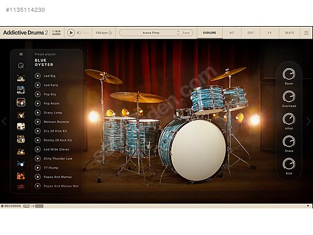Click the RECORDER record button
313x235 pixels.
tap(2, 206)
